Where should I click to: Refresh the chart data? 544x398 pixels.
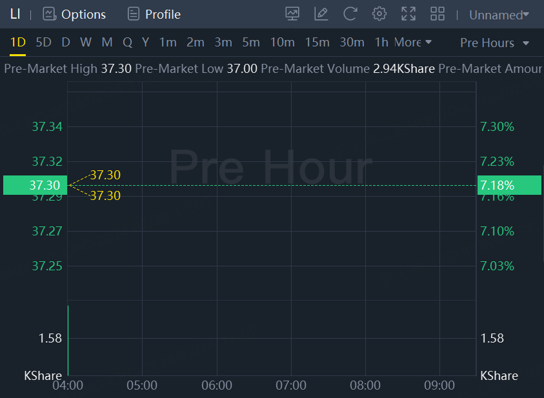point(350,14)
